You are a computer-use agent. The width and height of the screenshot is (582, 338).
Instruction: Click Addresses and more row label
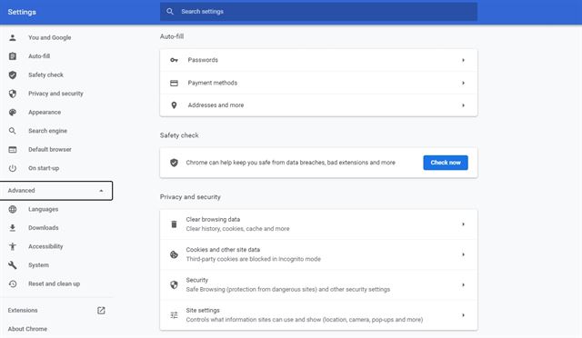click(x=216, y=105)
